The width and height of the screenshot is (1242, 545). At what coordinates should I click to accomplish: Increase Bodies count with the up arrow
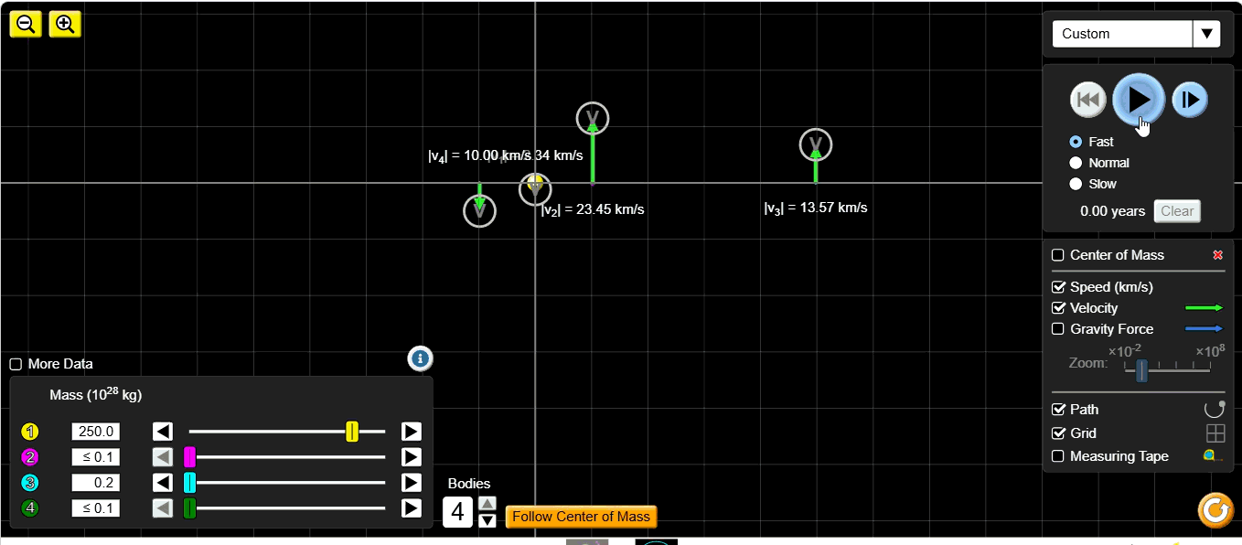click(487, 502)
